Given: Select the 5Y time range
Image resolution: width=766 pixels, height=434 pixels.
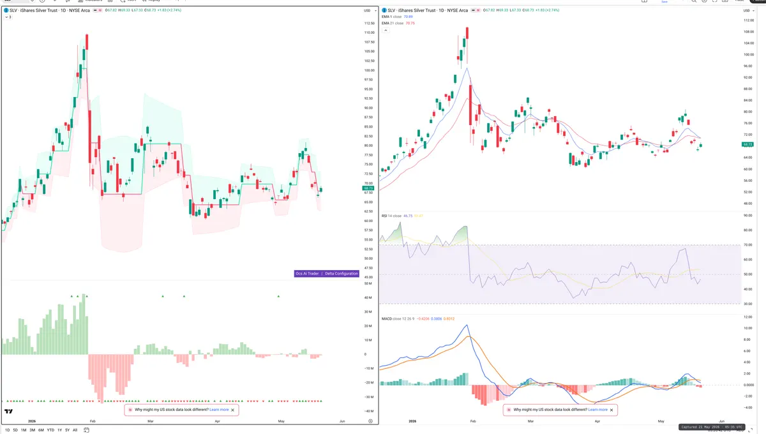Looking at the screenshot, I should (67, 430).
